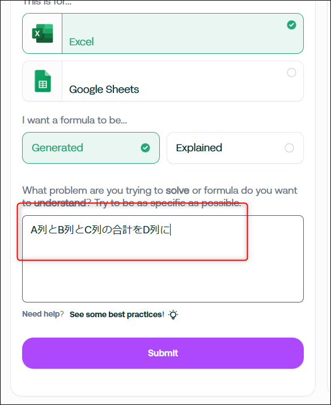The height and width of the screenshot is (405, 331).
Task: Pick the Explained formula mode label
Action: (x=199, y=148)
